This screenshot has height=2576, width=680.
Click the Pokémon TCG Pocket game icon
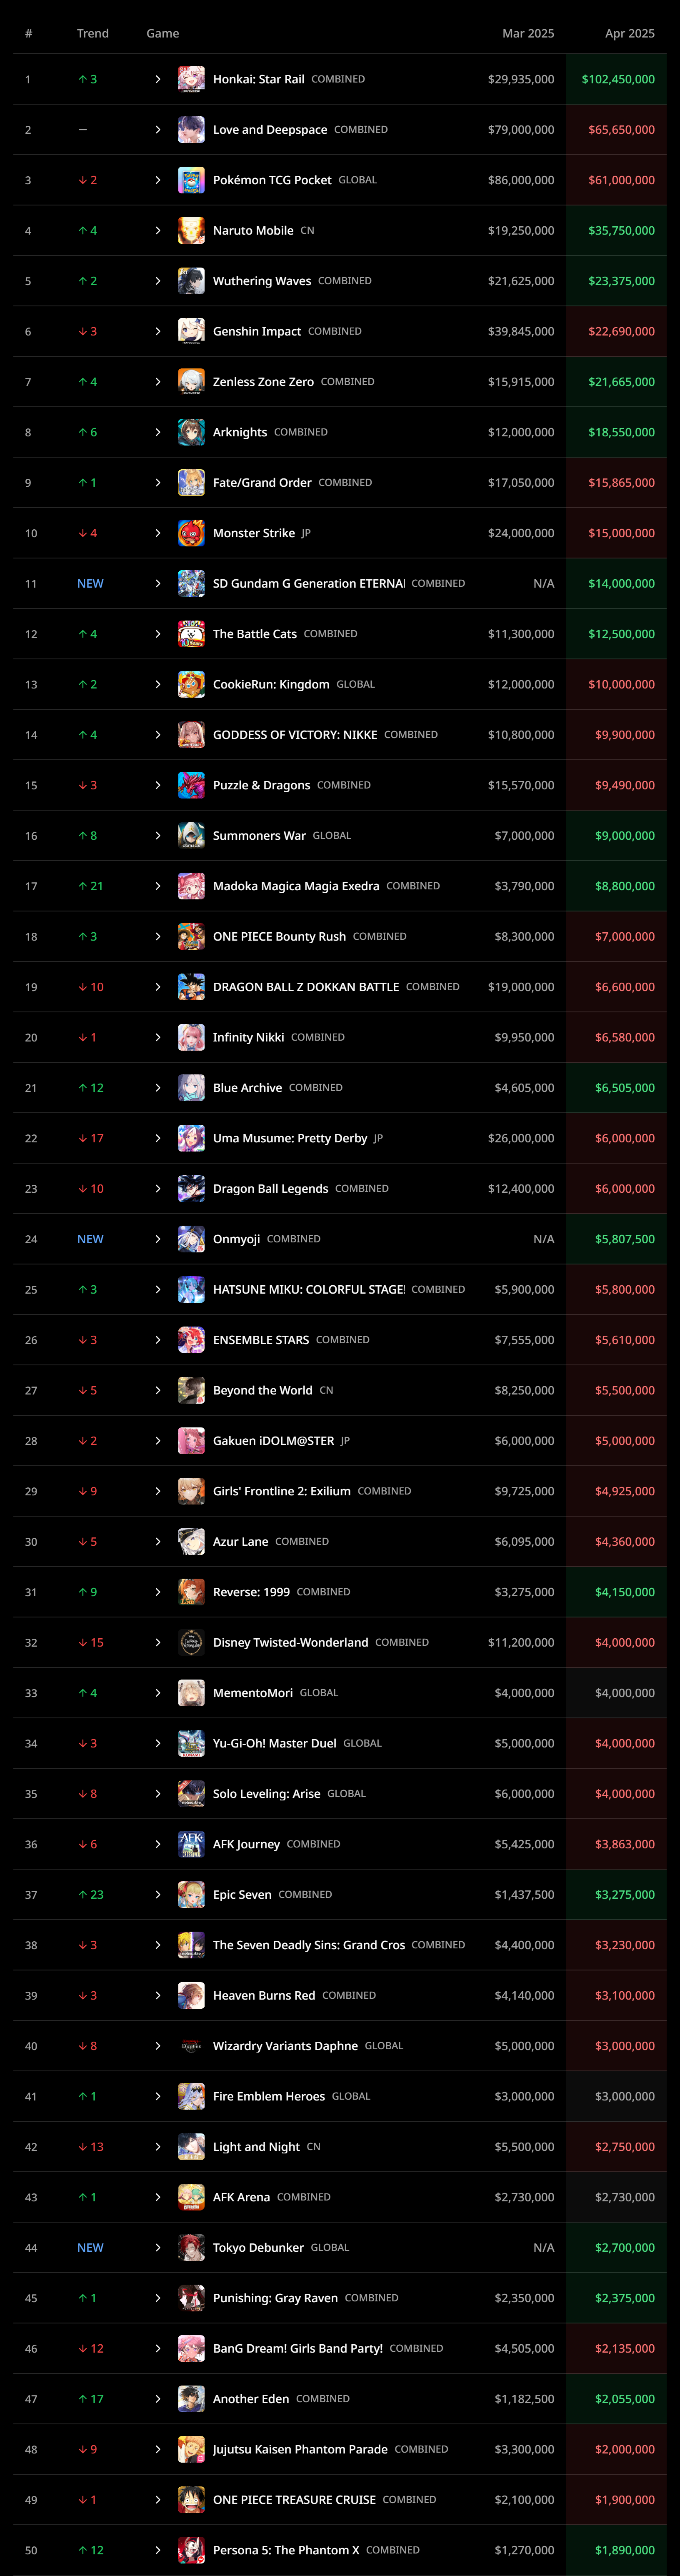pos(191,180)
